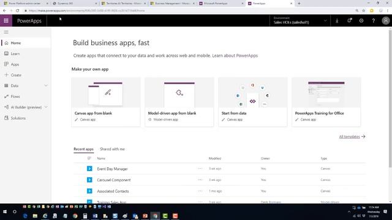392x220 pixels.
Task: Open the Windows action center icon
Action: 385,212
